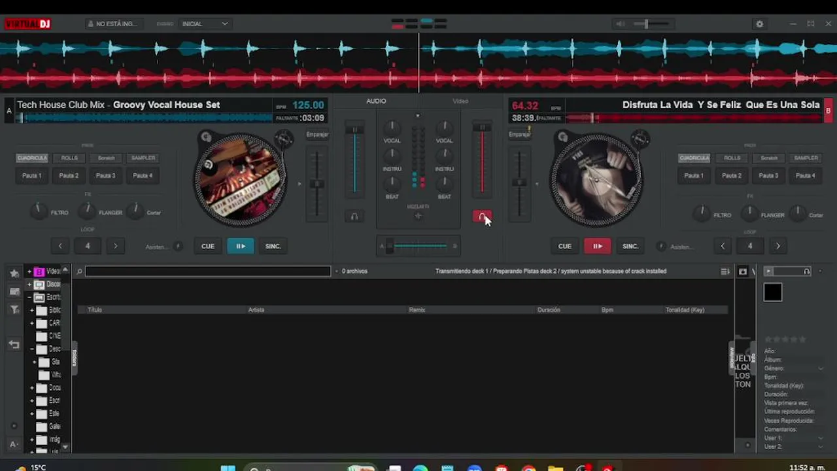Open the mixer dropdown arrow under AUDIO
The height and width of the screenshot is (471, 837).
[x=418, y=116]
